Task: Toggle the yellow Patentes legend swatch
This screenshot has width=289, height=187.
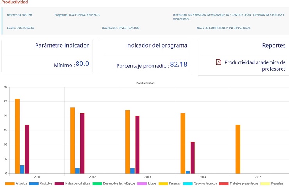Action: [x=163, y=183]
